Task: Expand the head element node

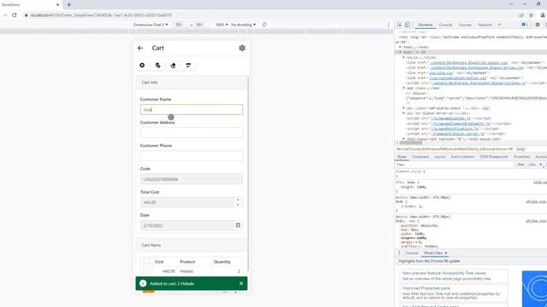Action: pyautogui.click(x=401, y=47)
